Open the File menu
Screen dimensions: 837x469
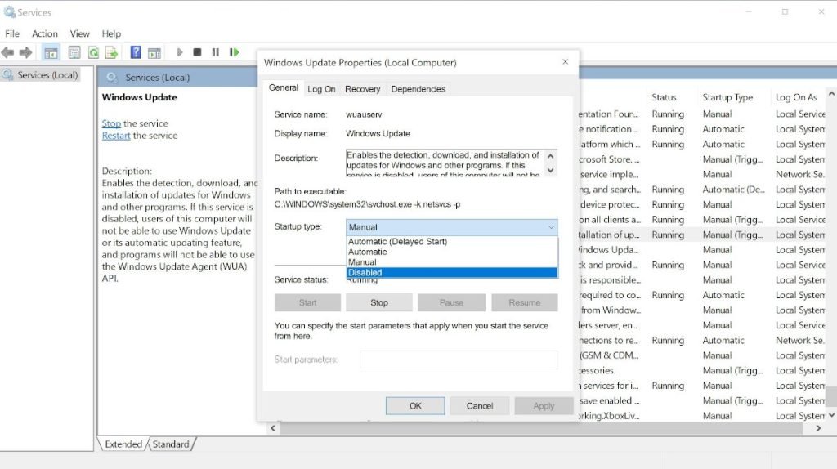click(x=12, y=33)
